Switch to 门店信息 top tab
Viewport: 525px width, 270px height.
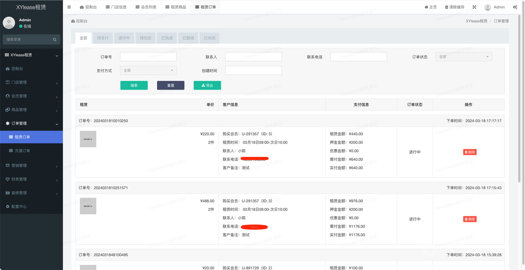click(x=116, y=7)
